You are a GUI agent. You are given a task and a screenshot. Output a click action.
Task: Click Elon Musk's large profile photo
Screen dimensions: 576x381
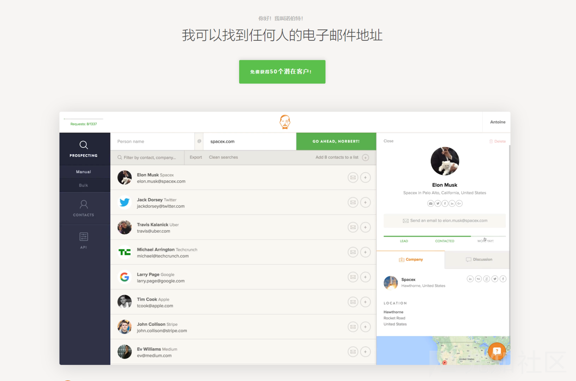coord(445,161)
